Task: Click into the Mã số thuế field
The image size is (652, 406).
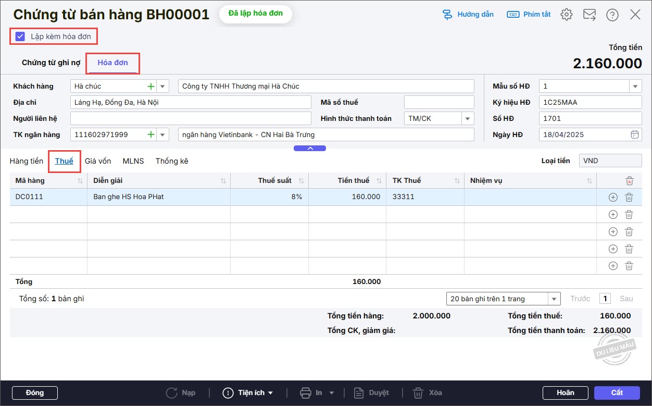Action: 439,102
